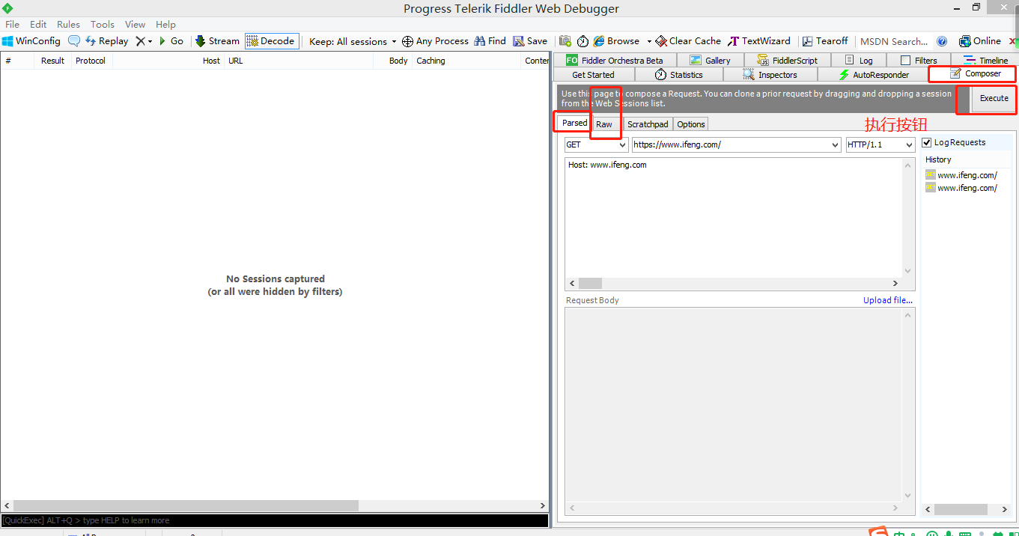Open help via blue question icon
Viewport: 1019px width, 536px height.
pos(942,41)
